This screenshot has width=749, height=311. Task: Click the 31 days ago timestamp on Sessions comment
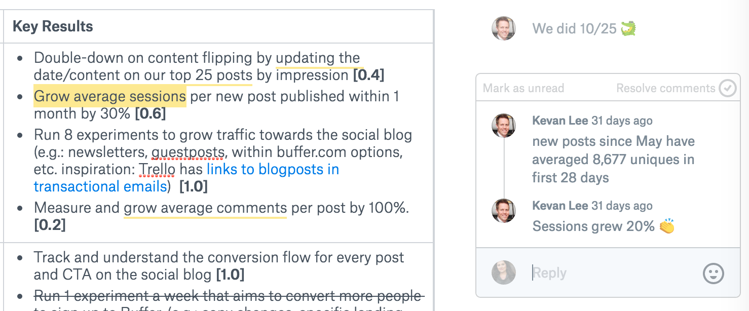[x=622, y=206]
